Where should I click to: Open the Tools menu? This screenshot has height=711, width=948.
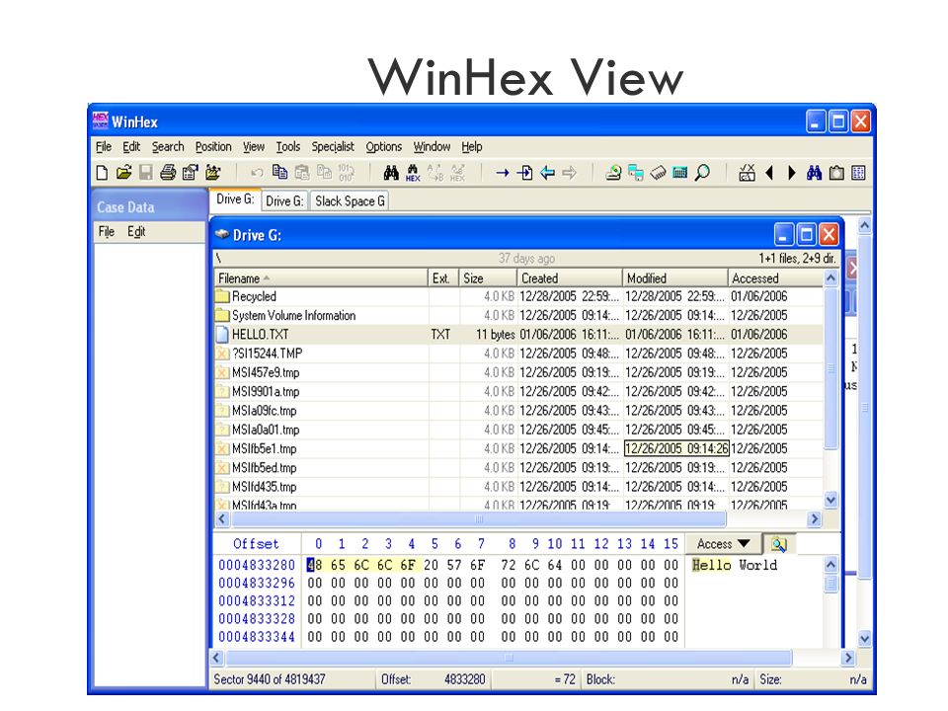tap(287, 147)
